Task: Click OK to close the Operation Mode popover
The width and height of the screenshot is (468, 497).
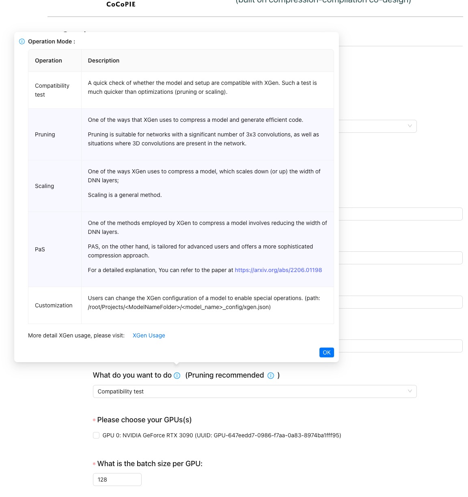Action: pos(327,352)
